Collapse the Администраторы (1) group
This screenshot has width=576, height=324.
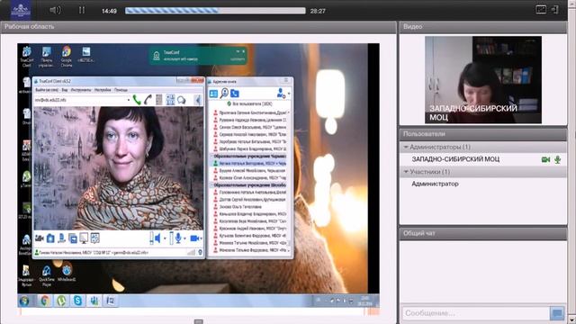406,147
